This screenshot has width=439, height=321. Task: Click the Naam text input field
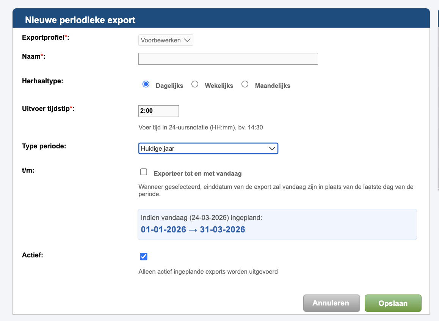pos(228,59)
